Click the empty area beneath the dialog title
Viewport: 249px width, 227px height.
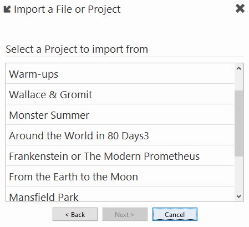point(124,29)
